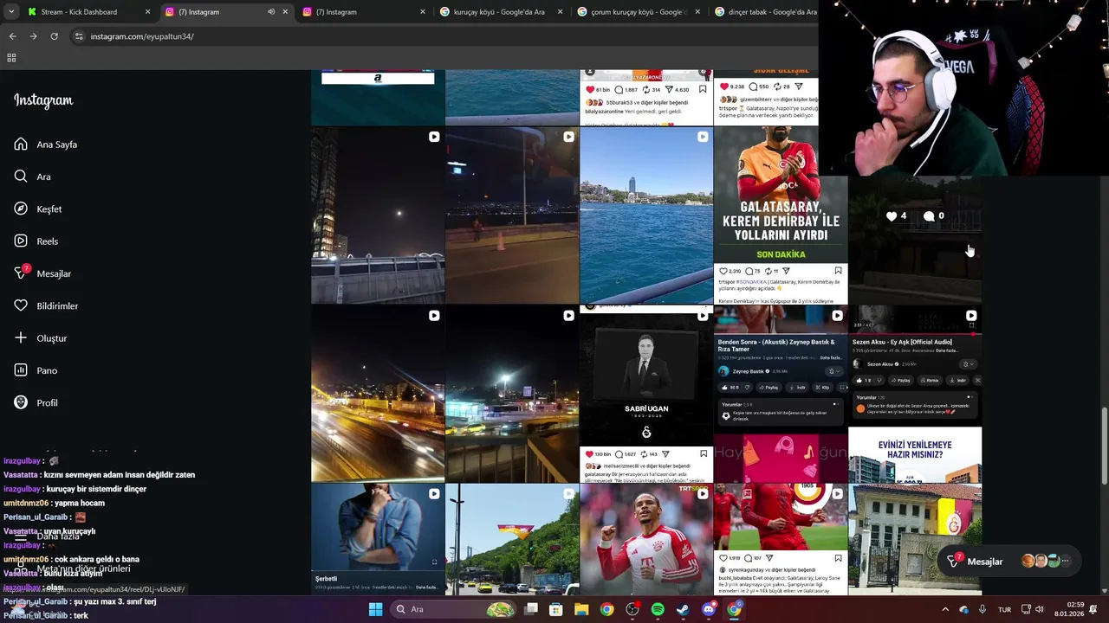The width and height of the screenshot is (1109, 623).
Task: Open OBS Studio from the taskbar
Action: pos(632,609)
